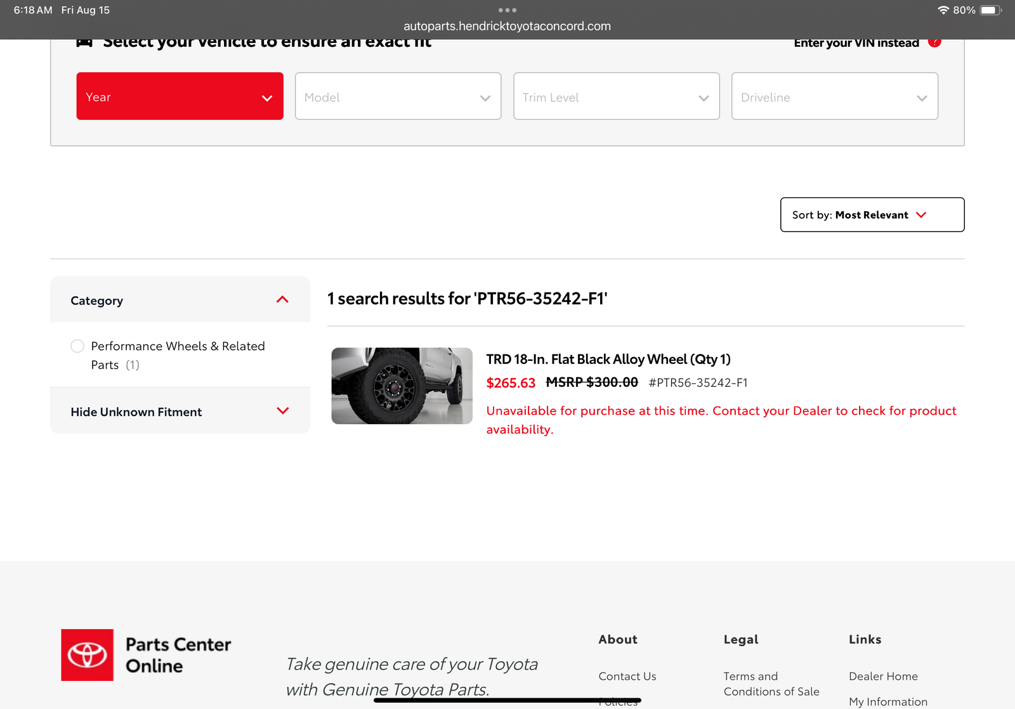Open Terms and Conditions of Sale link

[771, 684]
